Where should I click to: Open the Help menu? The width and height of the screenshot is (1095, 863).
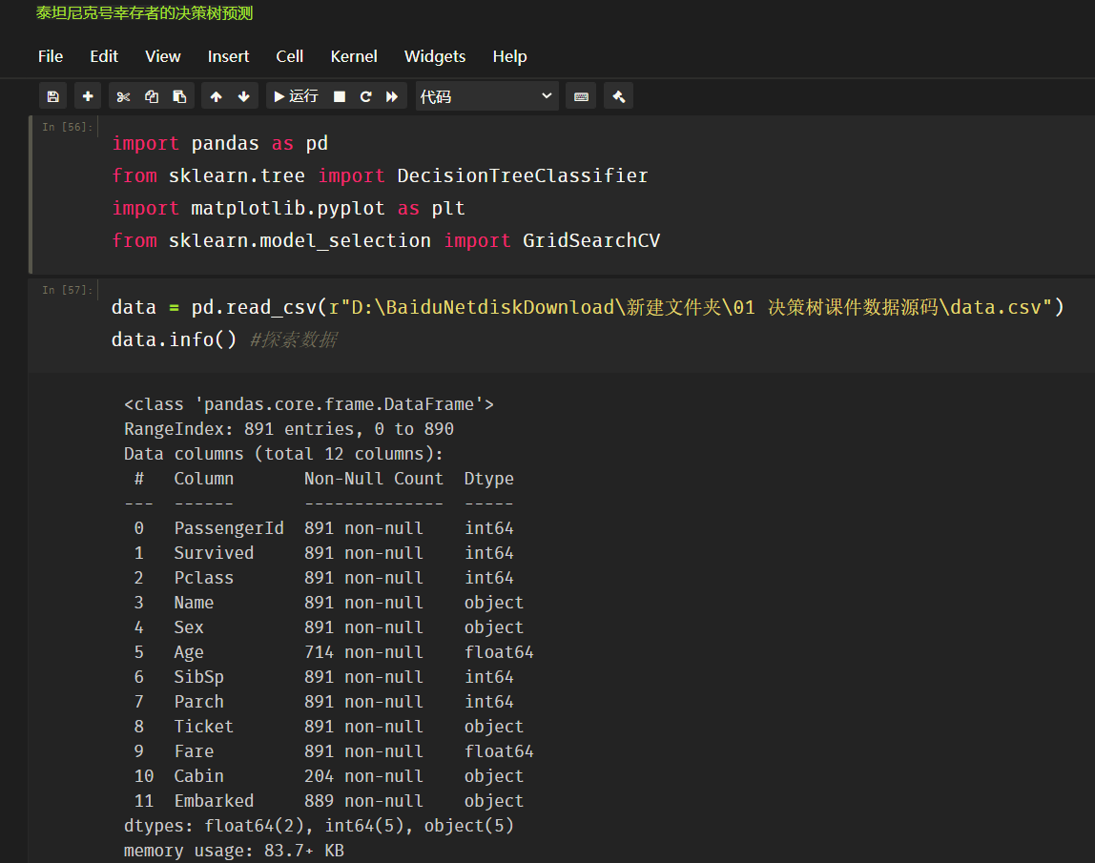click(509, 56)
